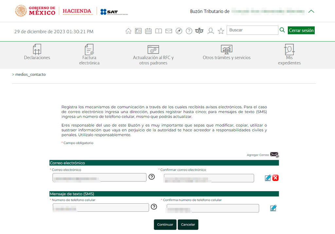
Task: Click inside the Buscar search field
Action: (252, 30)
